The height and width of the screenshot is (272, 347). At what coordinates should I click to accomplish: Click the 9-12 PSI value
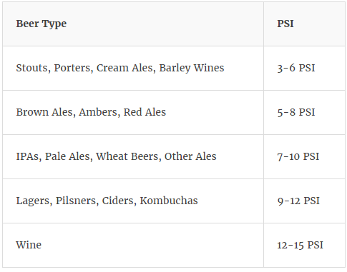[298, 201]
